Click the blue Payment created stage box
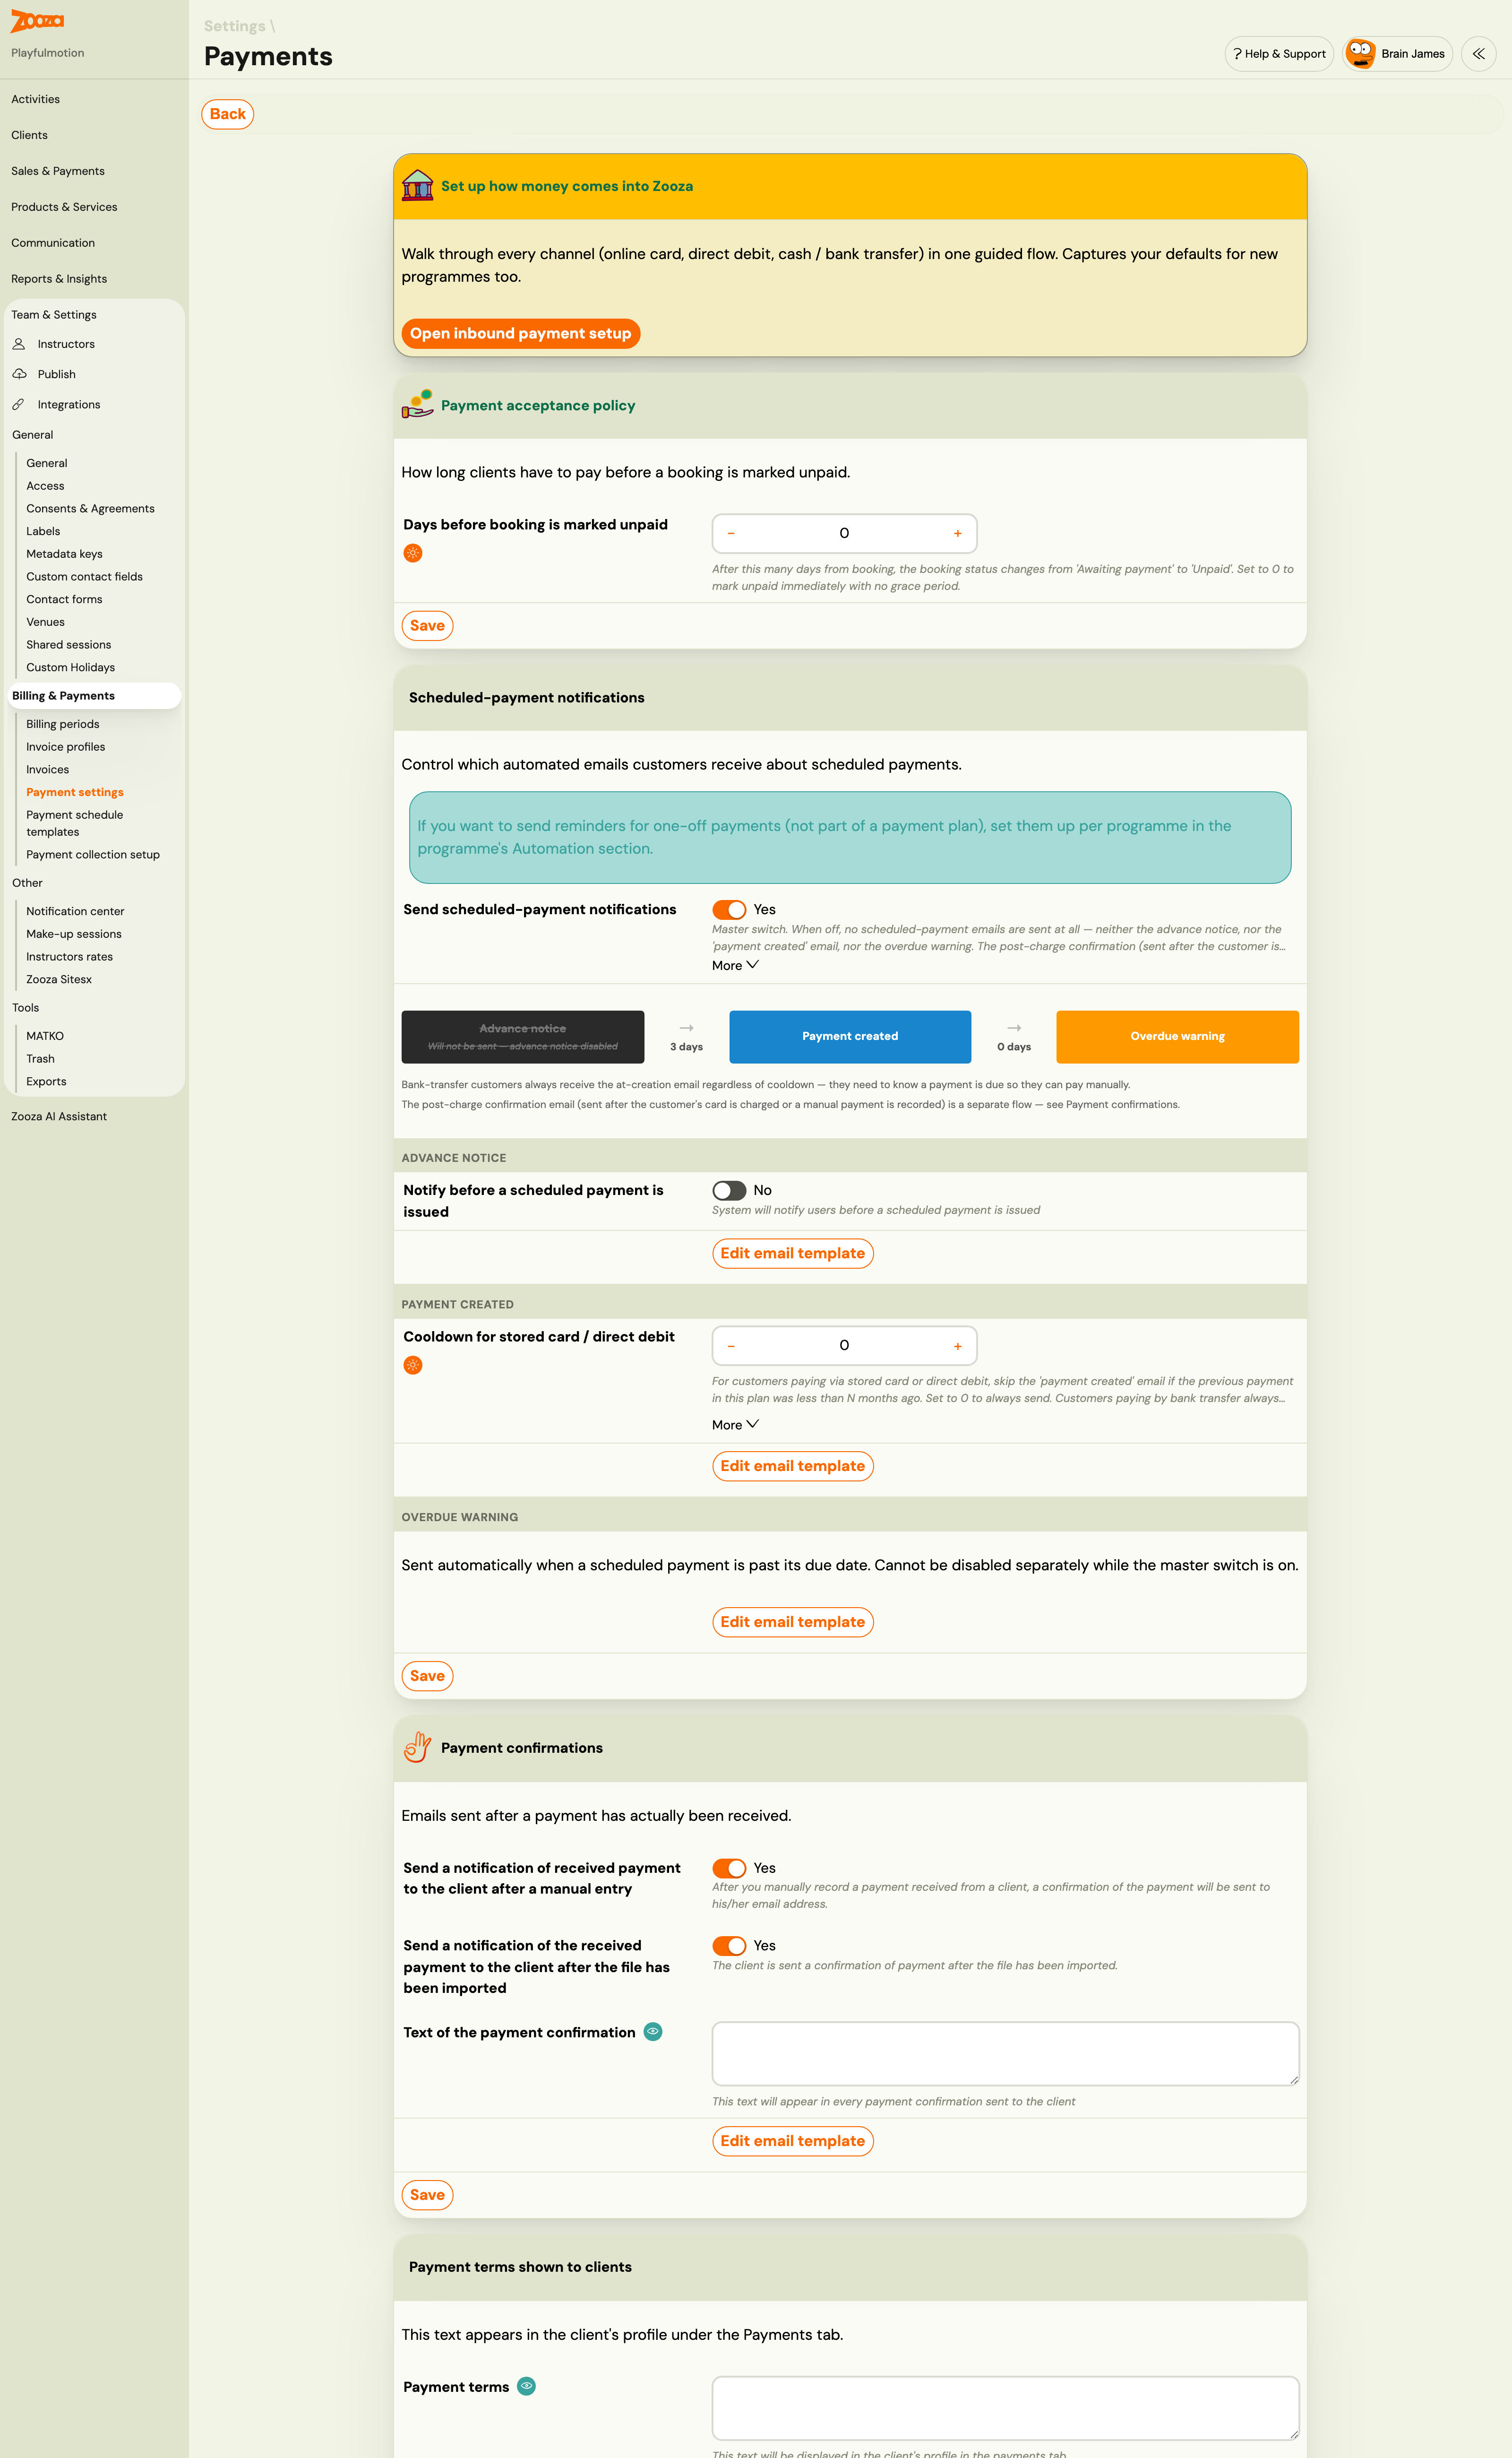This screenshot has height=2458, width=1512. pyautogui.click(x=850, y=1037)
